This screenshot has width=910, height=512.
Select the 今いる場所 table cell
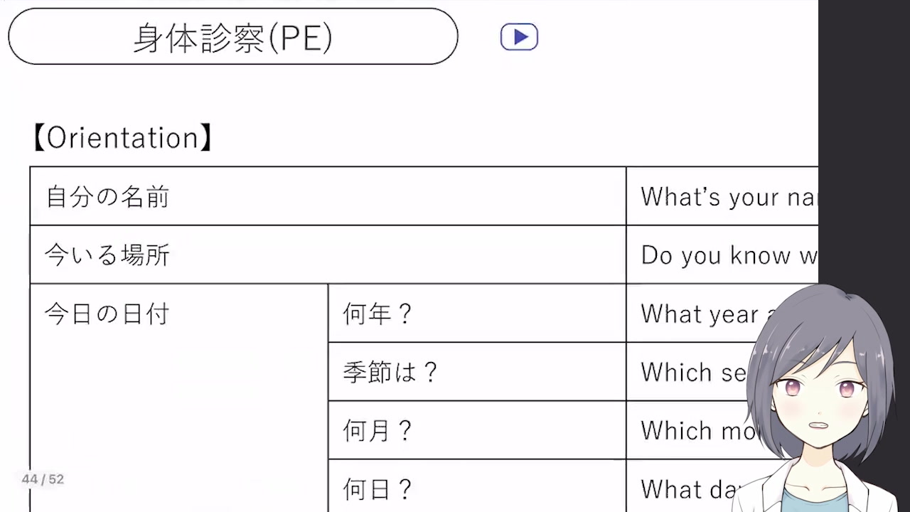327,255
